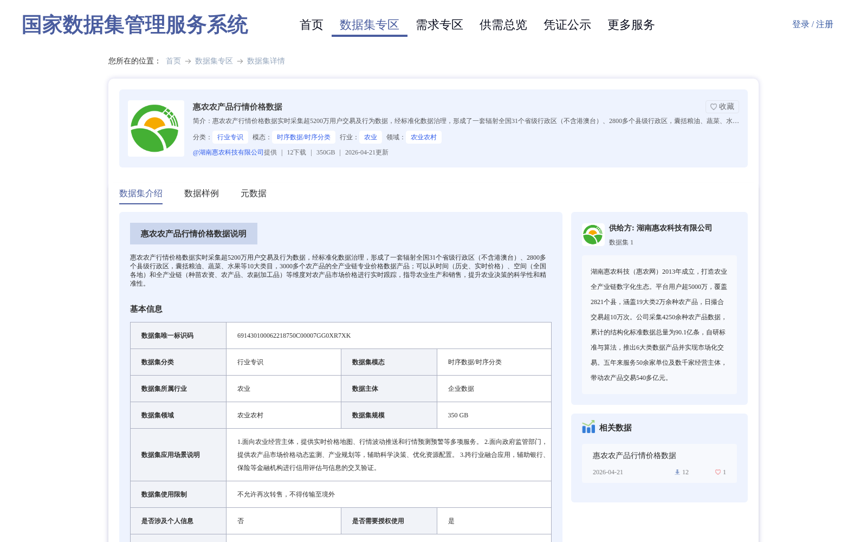Click 数据集领域 label cell

(x=178, y=415)
